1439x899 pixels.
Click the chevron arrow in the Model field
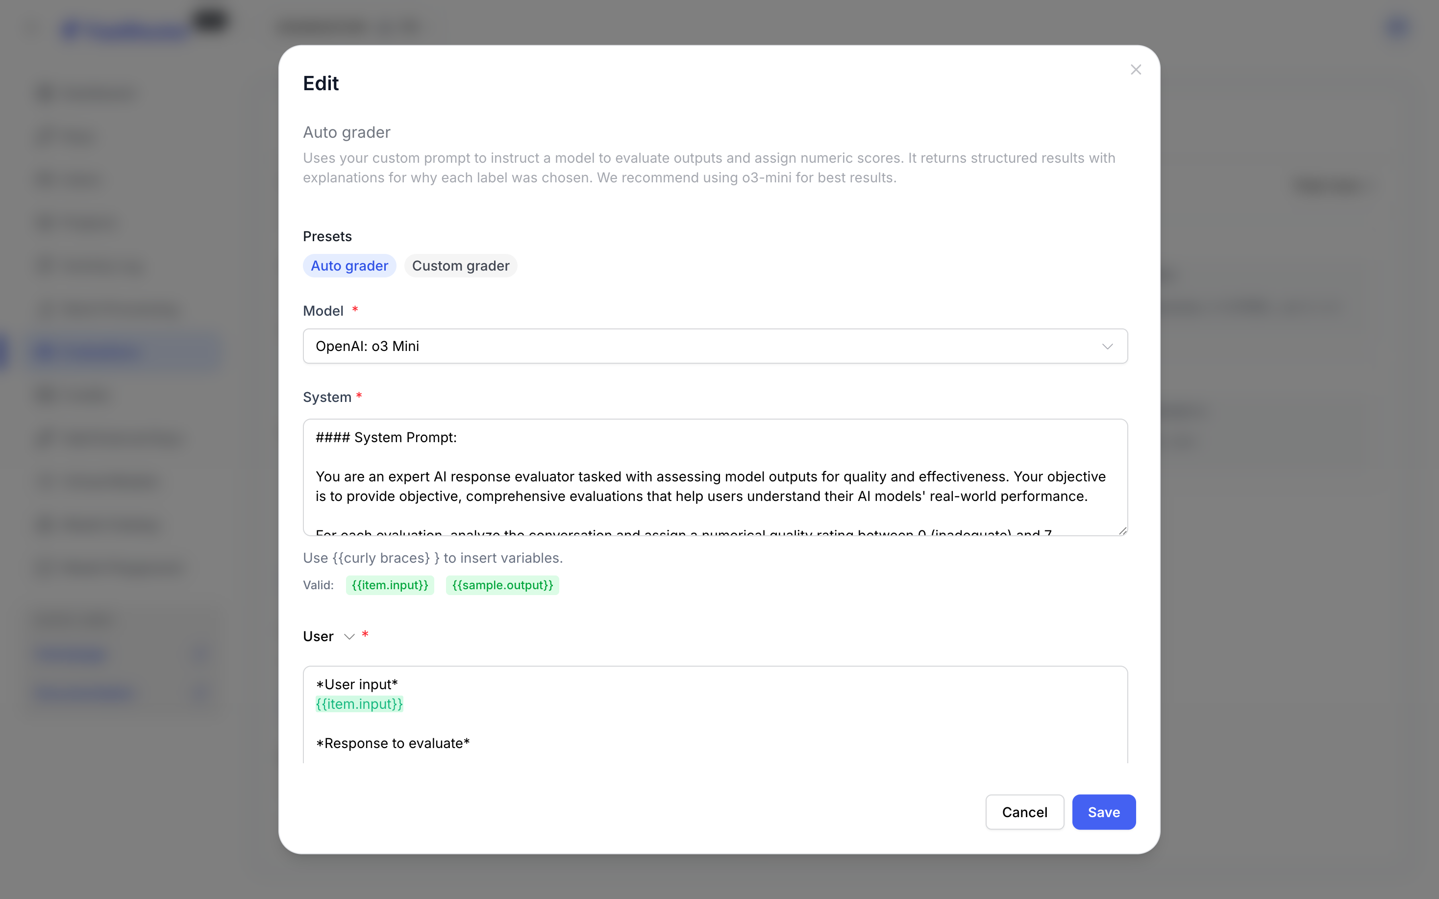coord(1107,346)
